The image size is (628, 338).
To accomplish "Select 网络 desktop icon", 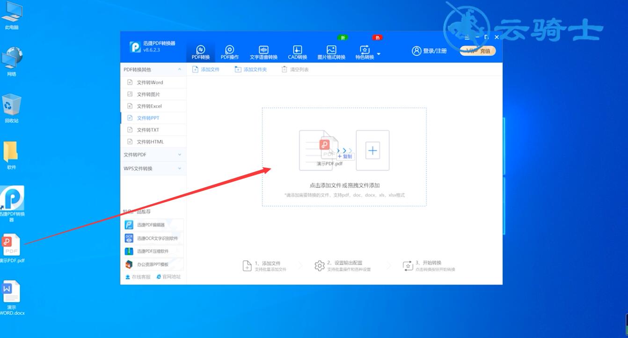I will (12, 61).
